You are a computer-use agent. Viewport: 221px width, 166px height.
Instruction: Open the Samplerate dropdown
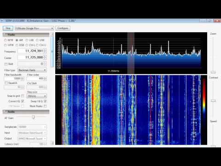pyautogui.click(x=32, y=127)
